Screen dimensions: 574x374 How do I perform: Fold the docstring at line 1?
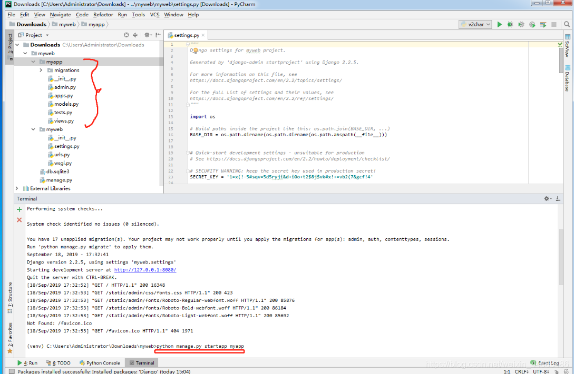(x=188, y=44)
